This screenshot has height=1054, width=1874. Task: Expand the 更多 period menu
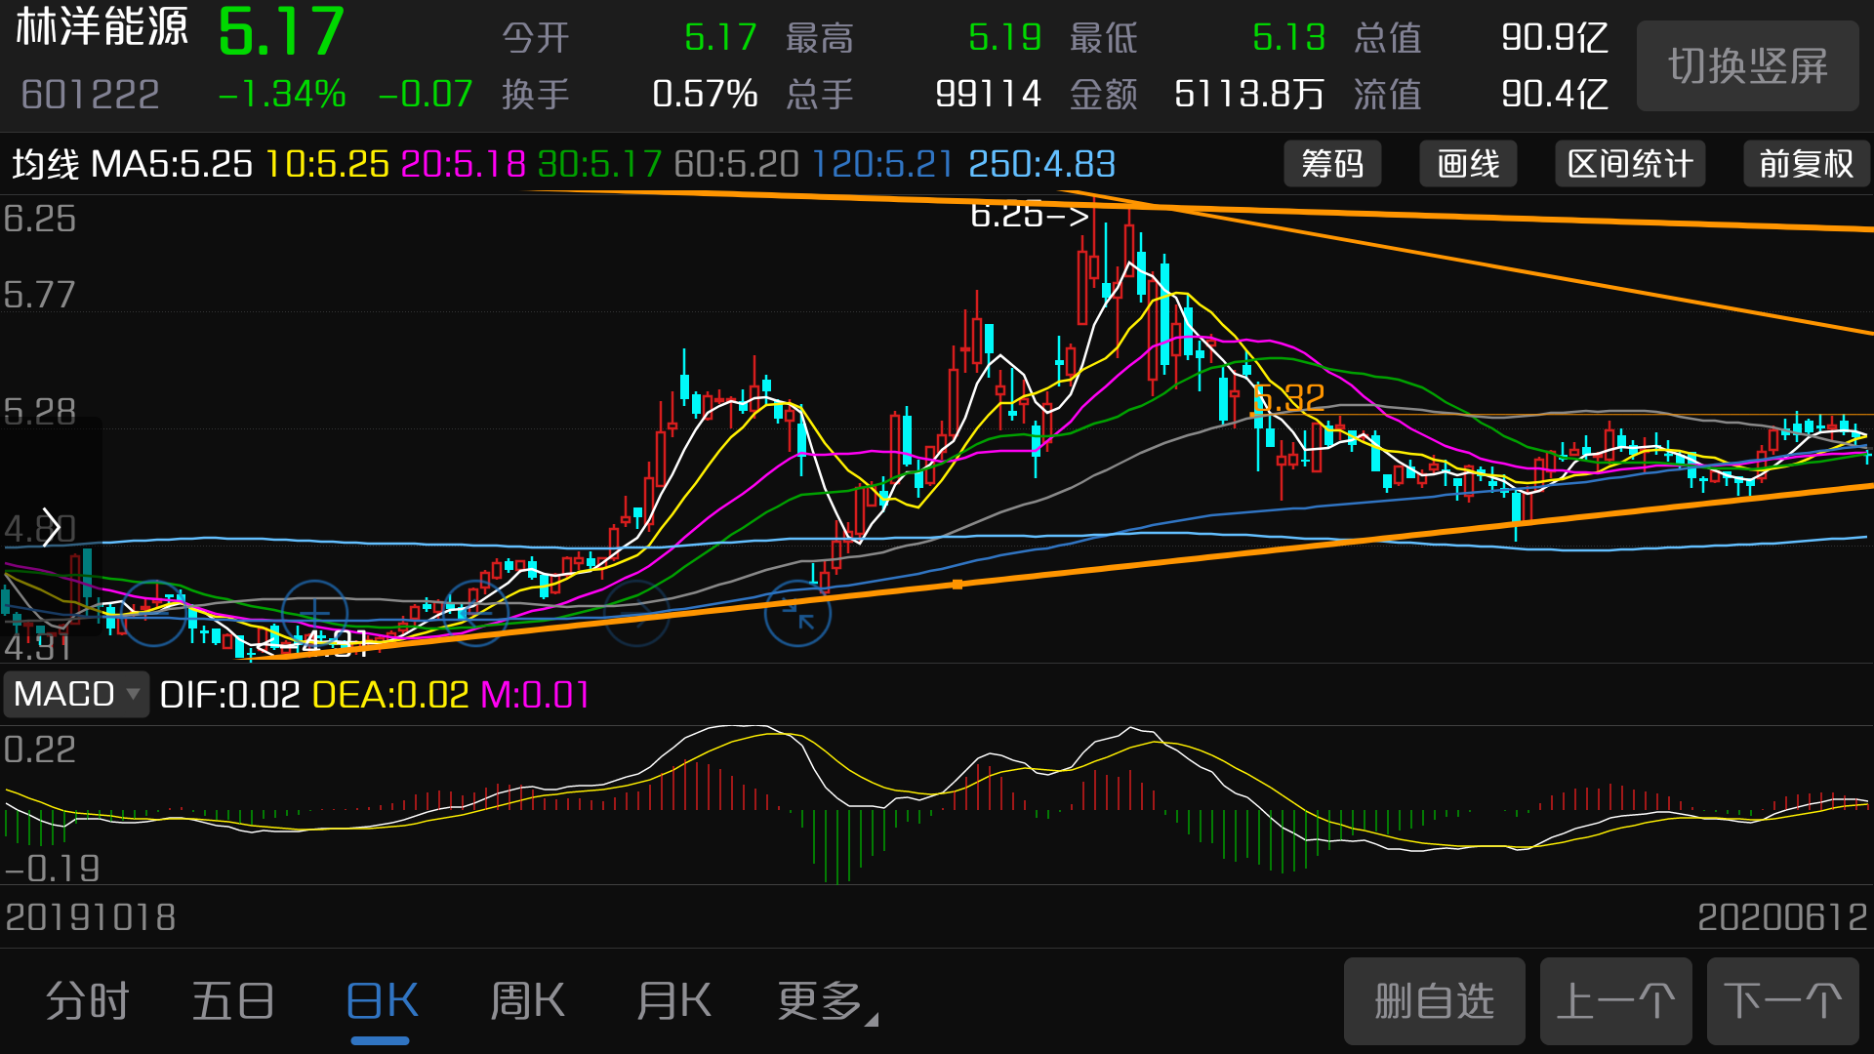coord(827,1001)
